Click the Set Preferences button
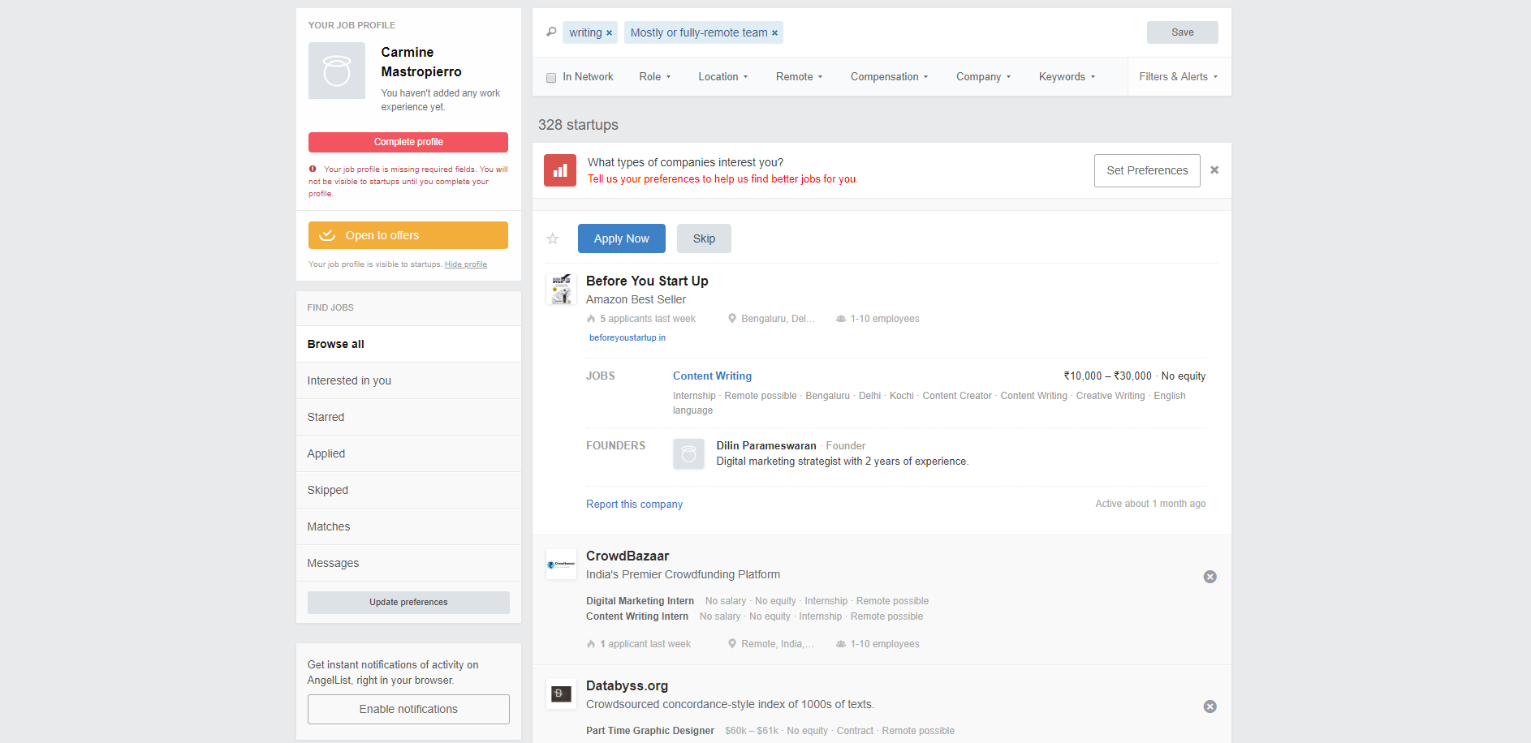 1147,170
